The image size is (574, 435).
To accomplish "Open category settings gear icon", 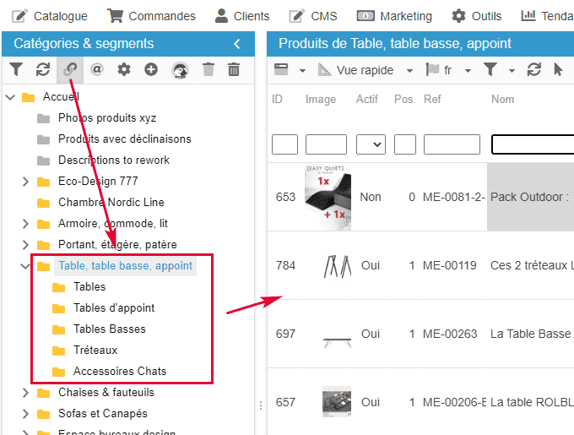I will tap(124, 70).
